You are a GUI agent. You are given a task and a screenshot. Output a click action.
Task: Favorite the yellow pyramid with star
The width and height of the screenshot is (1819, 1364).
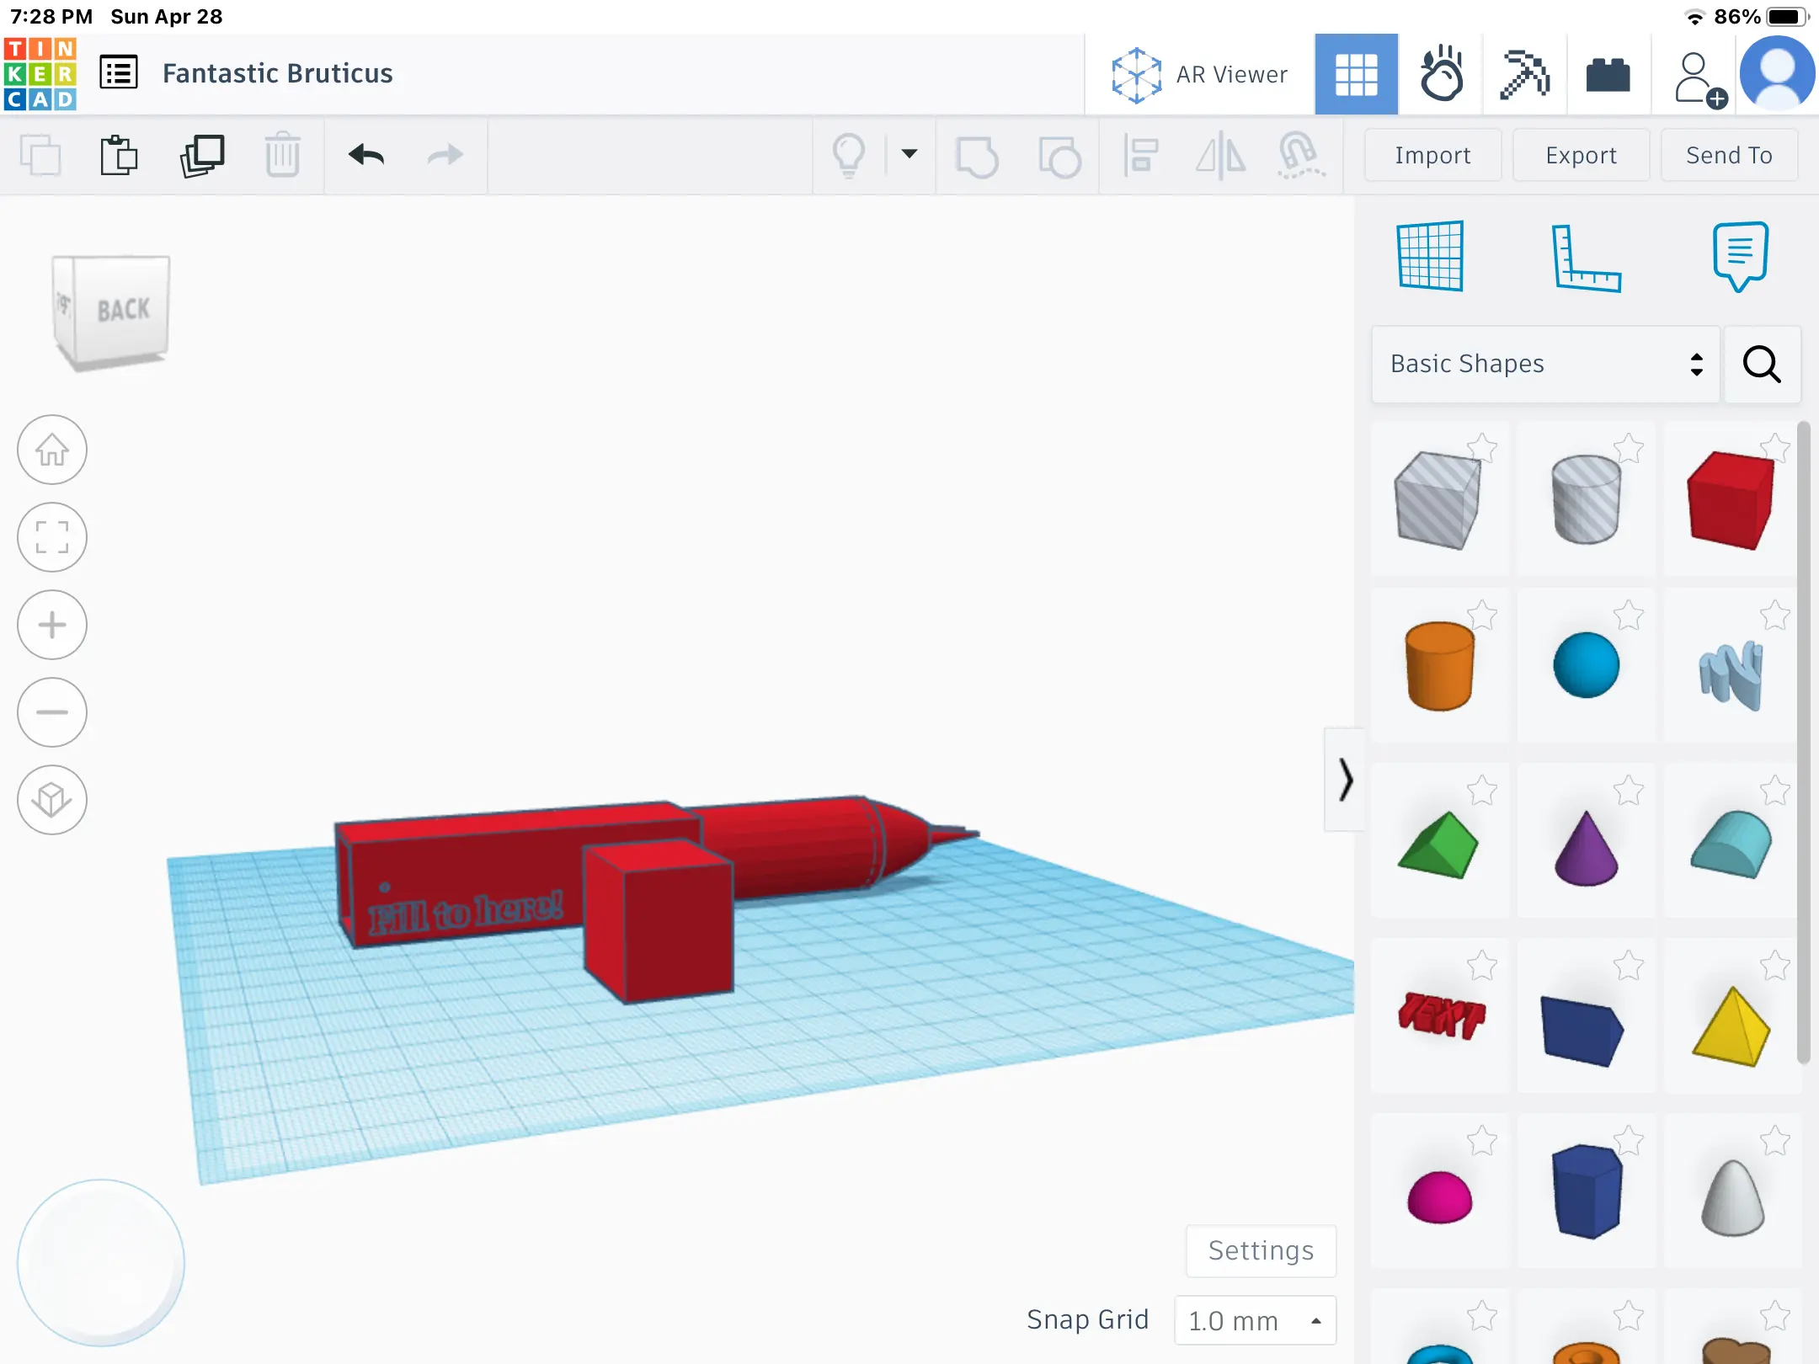(1775, 965)
